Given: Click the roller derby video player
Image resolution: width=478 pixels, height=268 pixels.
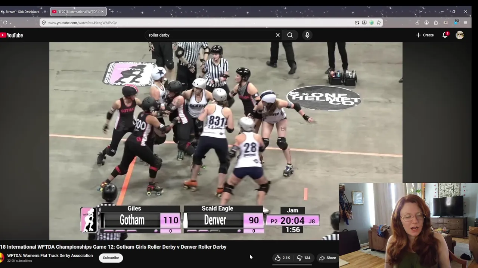Looking at the screenshot, I should [226, 141].
